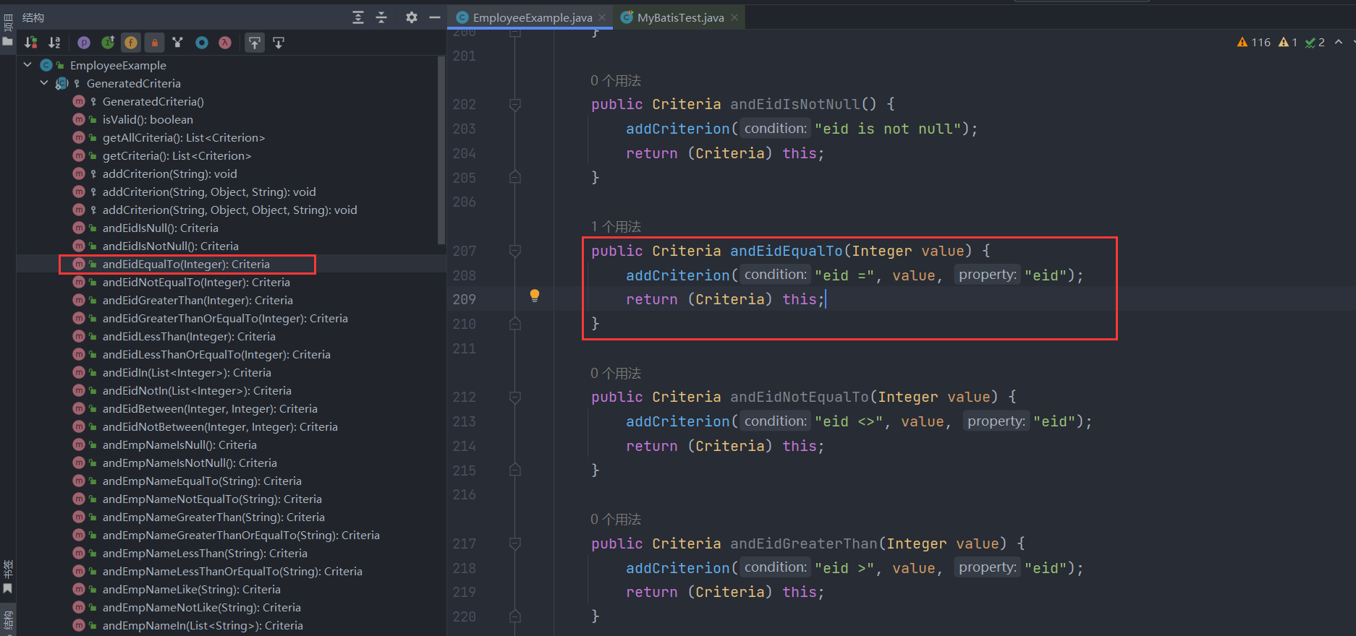The height and width of the screenshot is (636, 1356).
Task: Click the autoscroll from source icon
Action: point(279,43)
